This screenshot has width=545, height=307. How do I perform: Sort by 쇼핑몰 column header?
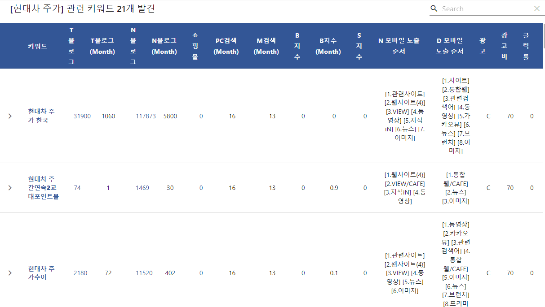pyautogui.click(x=195, y=46)
